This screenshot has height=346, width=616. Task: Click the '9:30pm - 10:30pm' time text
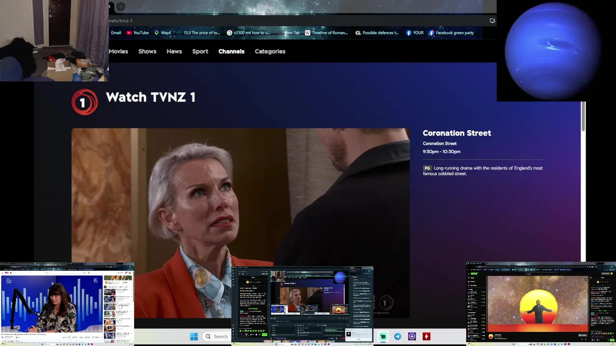[442, 151]
